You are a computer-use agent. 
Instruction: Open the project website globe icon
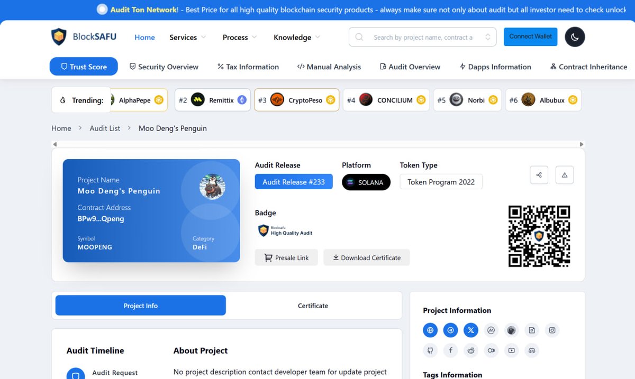click(430, 330)
